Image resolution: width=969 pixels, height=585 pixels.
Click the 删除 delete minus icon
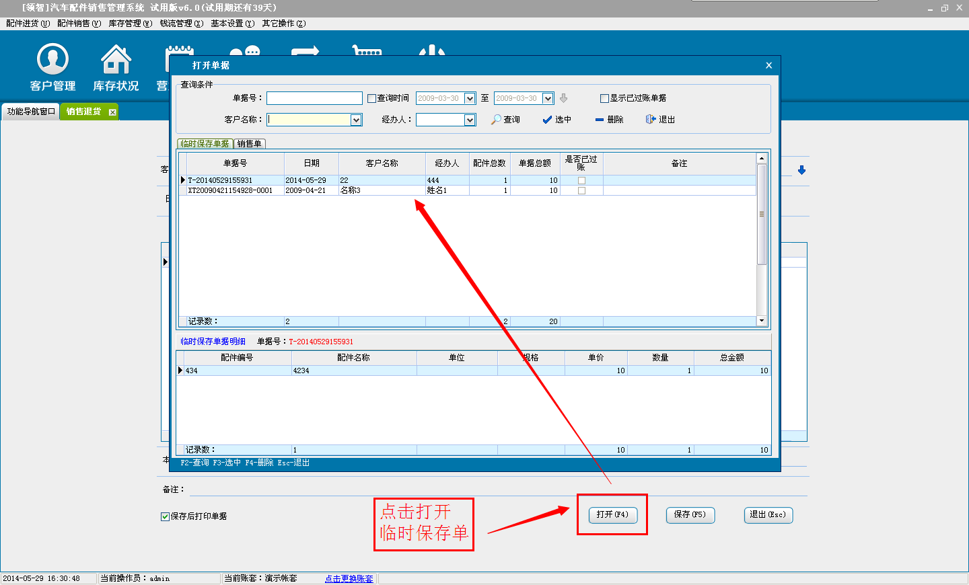(600, 120)
